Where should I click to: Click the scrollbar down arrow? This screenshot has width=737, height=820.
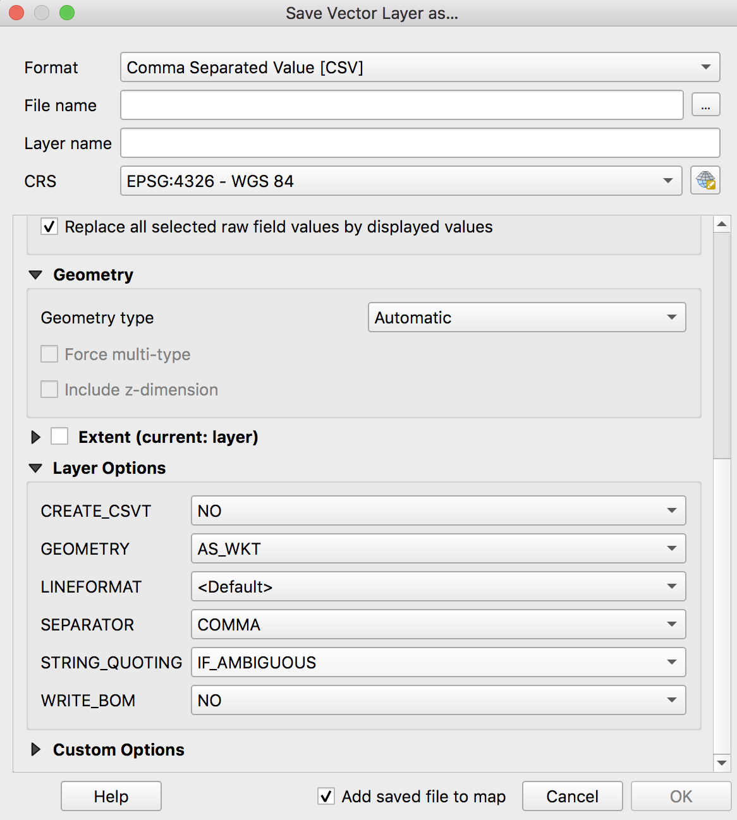pyautogui.click(x=722, y=763)
